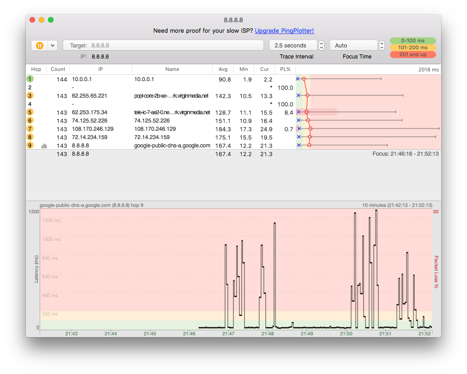Select the hop 3 orange circle icon
Screen dimensions: 467x374
tap(30, 96)
